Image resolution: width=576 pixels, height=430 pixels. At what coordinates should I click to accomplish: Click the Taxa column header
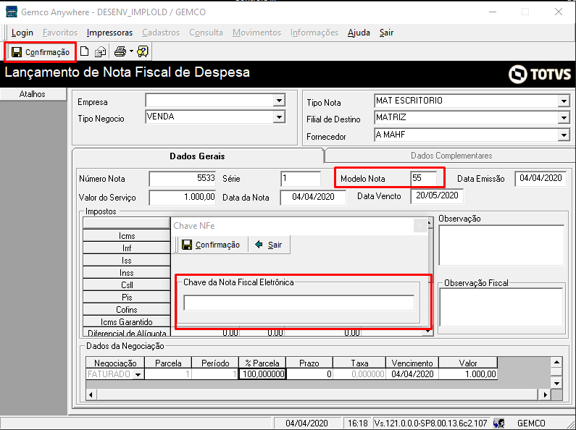point(359,363)
